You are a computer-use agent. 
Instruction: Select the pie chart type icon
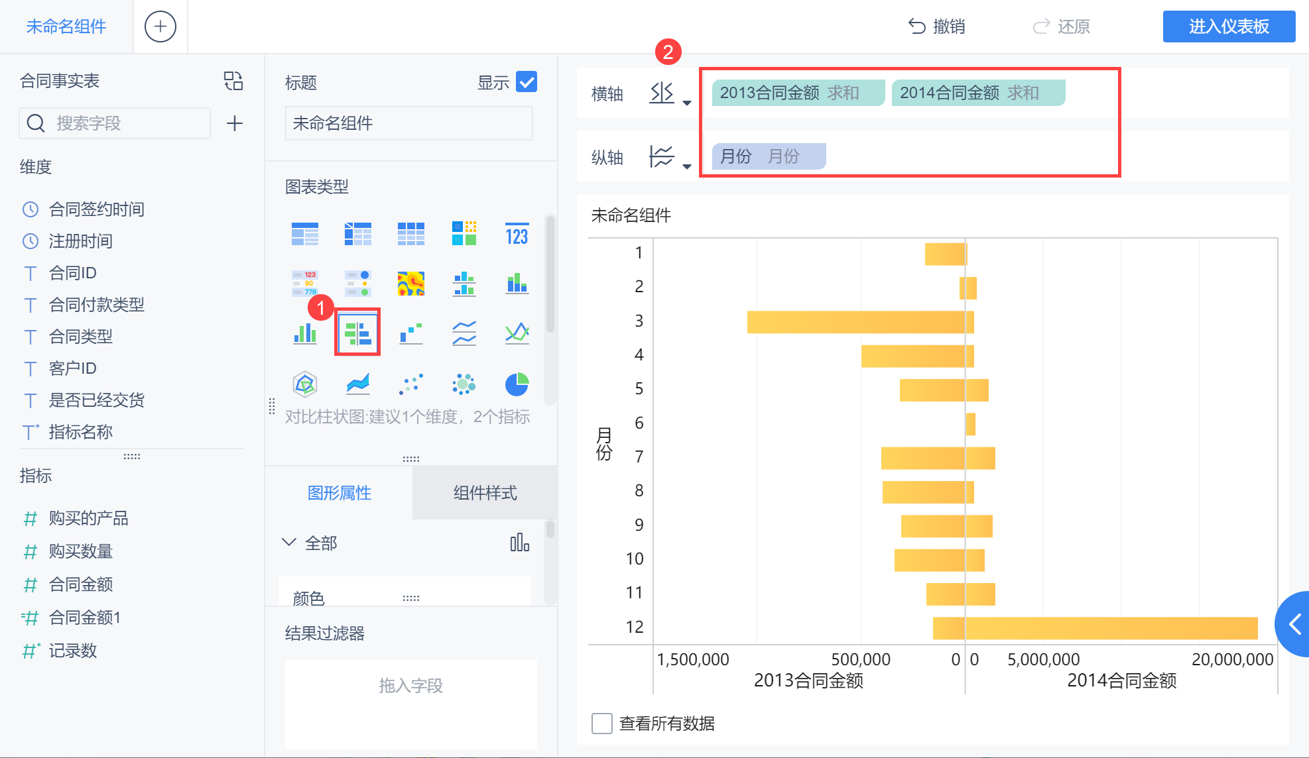(x=517, y=384)
